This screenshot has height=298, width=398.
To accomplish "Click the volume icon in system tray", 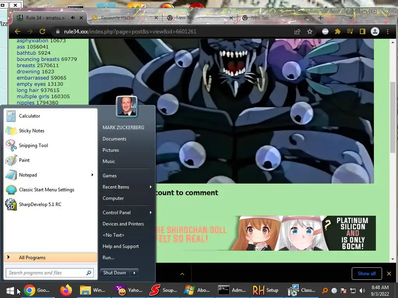I will [362, 291].
